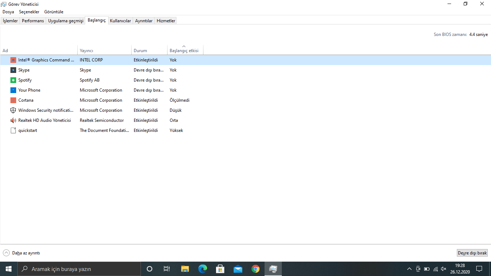Sort by the Durum column header

coord(150,50)
